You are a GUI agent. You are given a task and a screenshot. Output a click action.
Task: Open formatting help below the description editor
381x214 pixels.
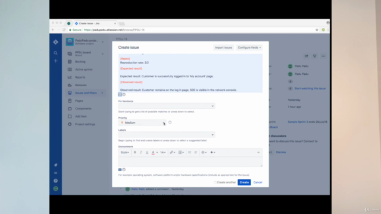[x=124, y=95]
